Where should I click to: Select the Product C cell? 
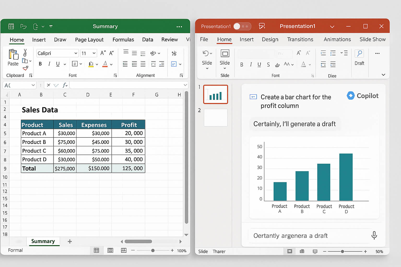pos(37,151)
